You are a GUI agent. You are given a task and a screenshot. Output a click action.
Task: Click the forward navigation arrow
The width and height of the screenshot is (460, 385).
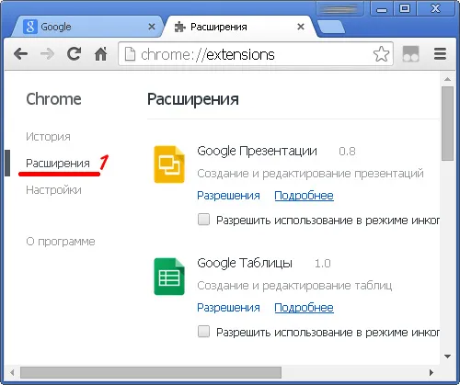pos(47,54)
